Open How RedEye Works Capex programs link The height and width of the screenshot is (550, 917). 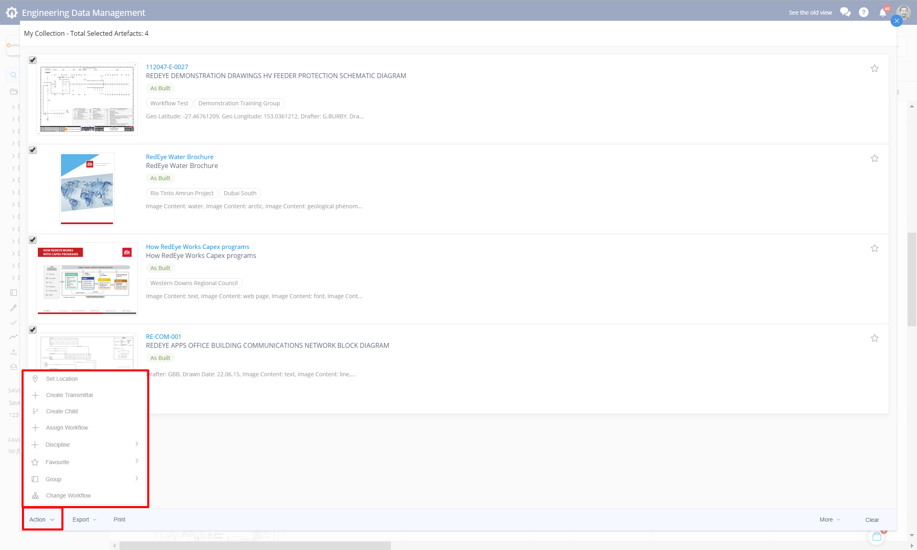197,247
